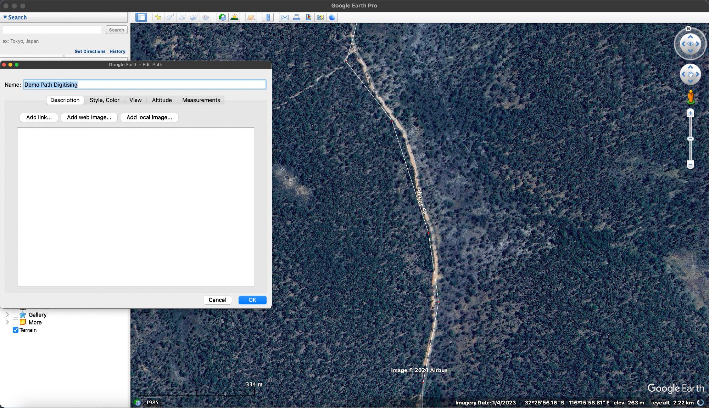Expand the Gallery layer tree
Image resolution: width=709 pixels, height=408 pixels.
point(7,314)
